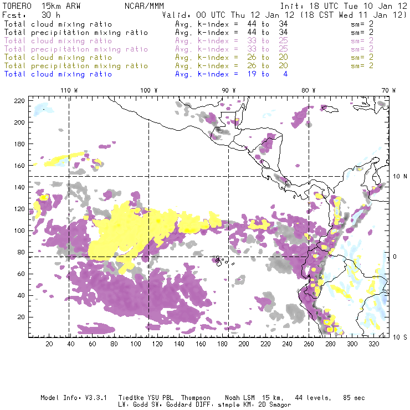Click the 'Fcst: 30 h' forecast hour text
The height and width of the screenshot is (410, 410).
(x=31, y=15)
